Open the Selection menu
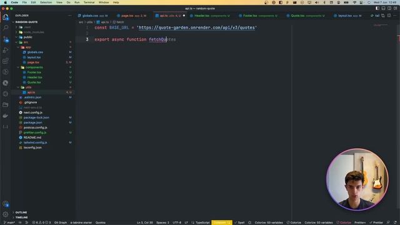Image resolution: width=400 pixels, height=225 pixels. click(x=46, y=2)
